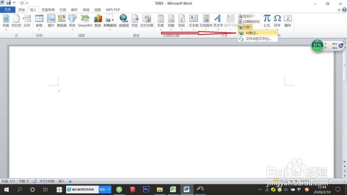Redo the last action

tap(22, 3)
